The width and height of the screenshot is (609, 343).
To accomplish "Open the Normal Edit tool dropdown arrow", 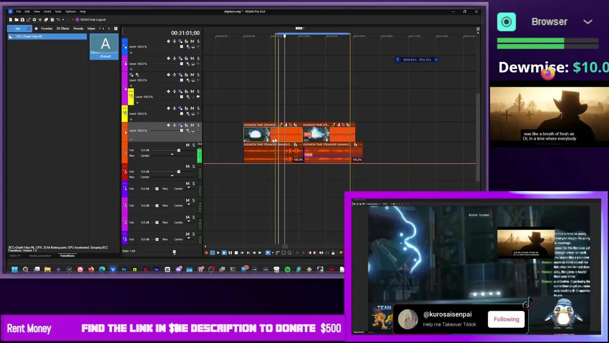I will click(273, 253).
